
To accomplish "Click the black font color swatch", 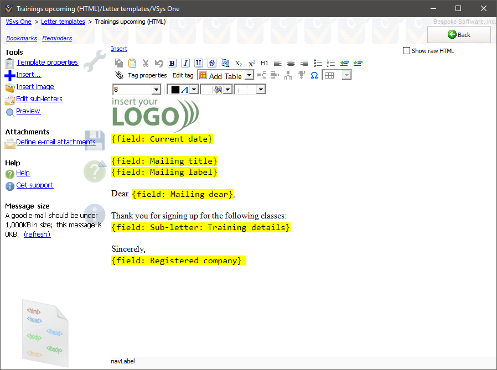I will (x=175, y=90).
